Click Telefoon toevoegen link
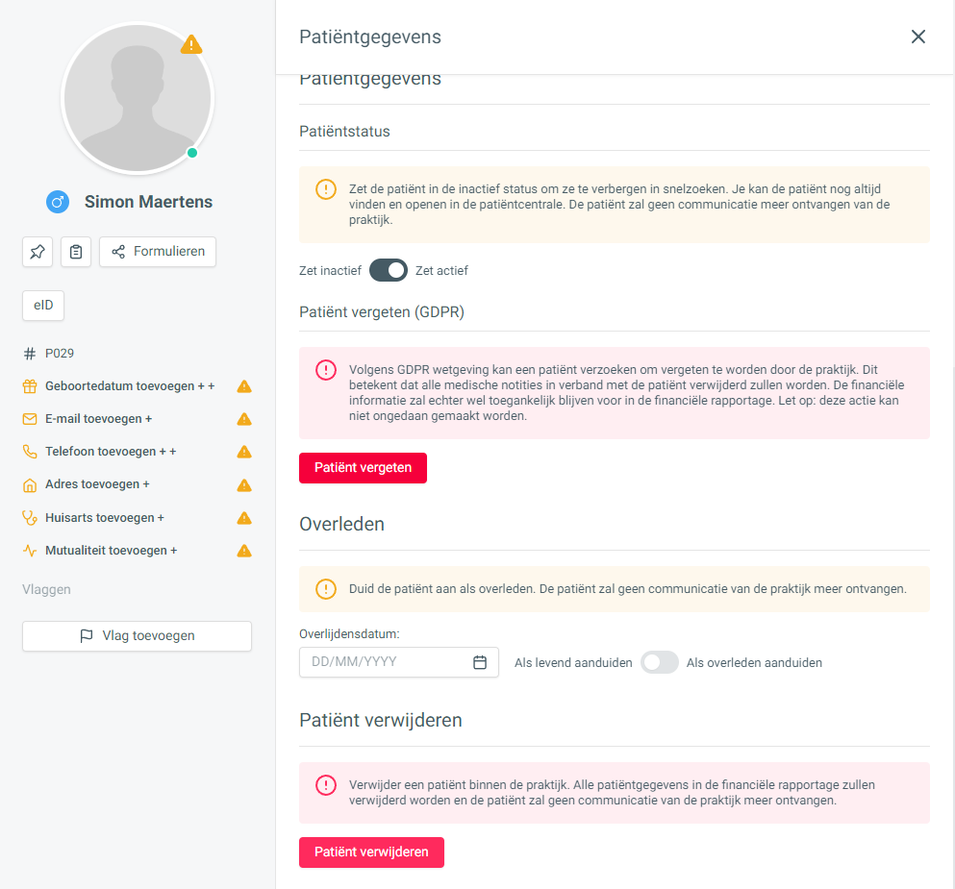The height and width of the screenshot is (889, 955). click(x=111, y=452)
